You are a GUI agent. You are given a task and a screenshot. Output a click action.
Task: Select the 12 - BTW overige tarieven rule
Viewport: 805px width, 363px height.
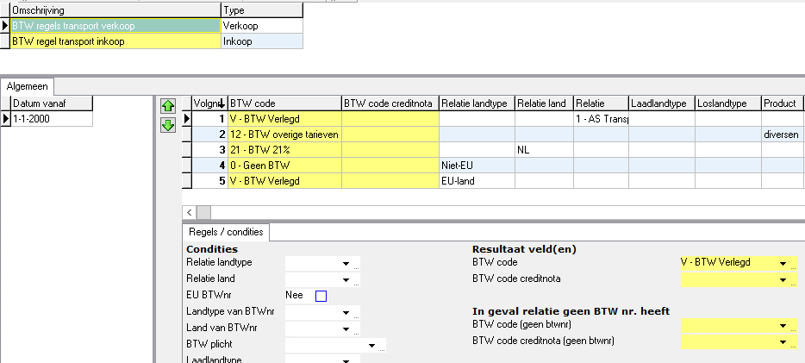(x=284, y=135)
